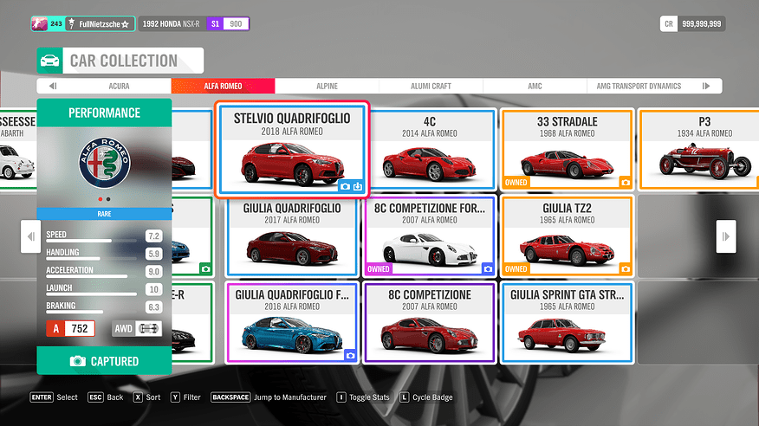The image size is (759, 426).
Task: Switch to the AMC manufacturer tab
Action: 535,87
